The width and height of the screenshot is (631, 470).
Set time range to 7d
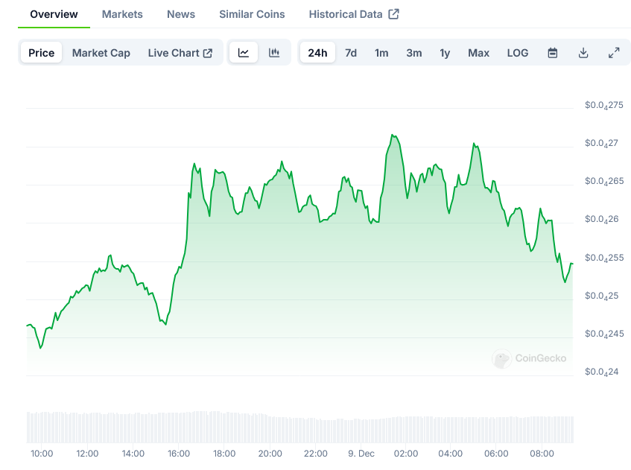[350, 53]
